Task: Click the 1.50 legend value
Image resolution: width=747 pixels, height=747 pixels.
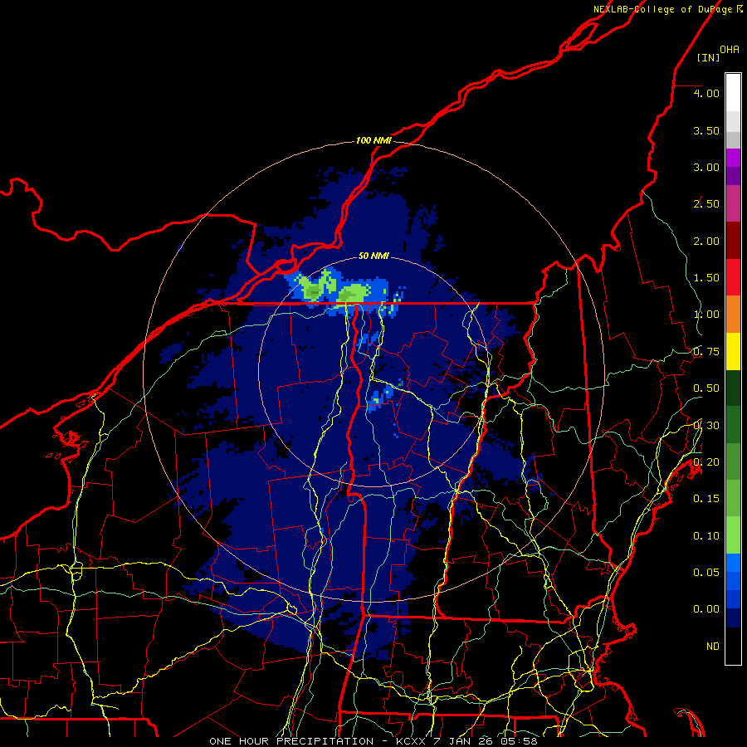Action: tap(706, 278)
